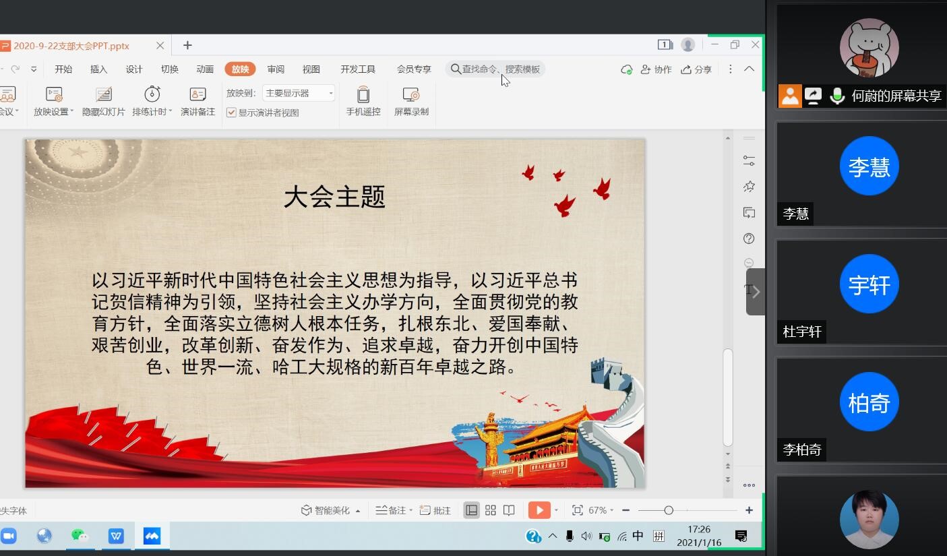Open 演讲备注 speaker notes
The image size is (947, 556).
click(197, 101)
